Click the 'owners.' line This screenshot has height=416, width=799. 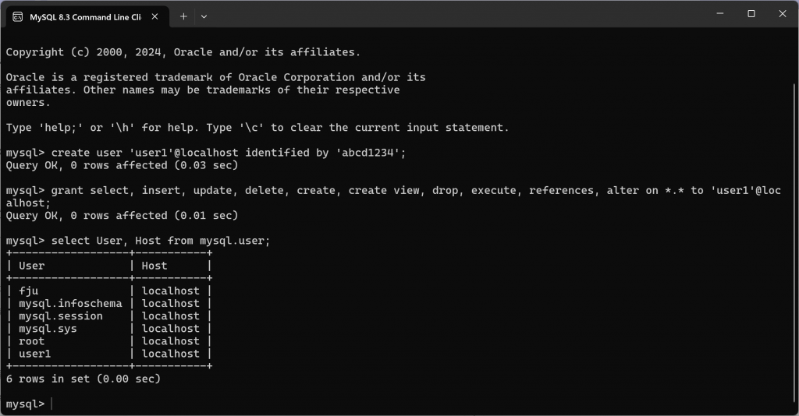click(x=28, y=103)
